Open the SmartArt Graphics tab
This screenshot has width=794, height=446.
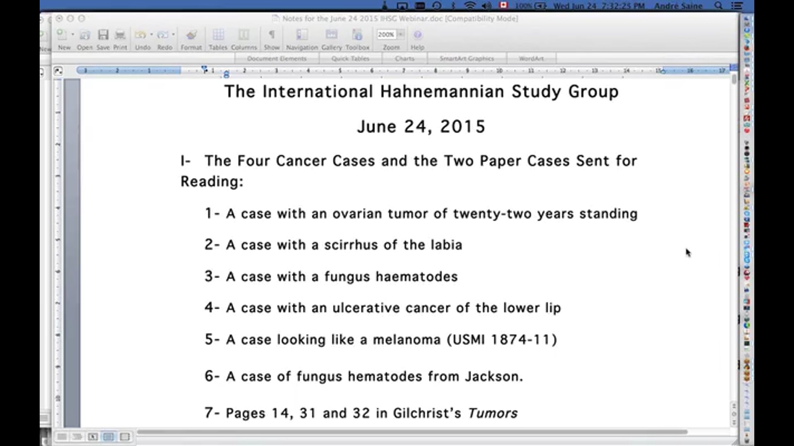(x=466, y=58)
